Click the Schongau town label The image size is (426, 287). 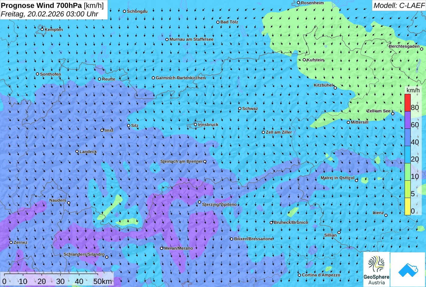tap(137, 11)
